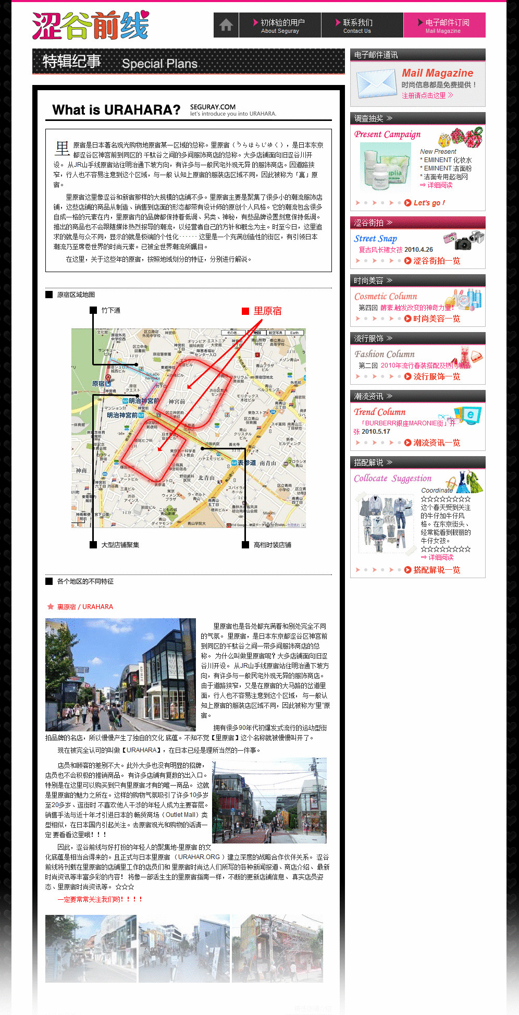Open the 时尚美容一览 link

(433, 319)
